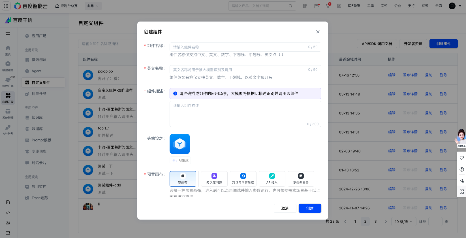The width and height of the screenshot is (466, 238).
Task: Go to 知识库 in sidebar
Action: (37, 118)
